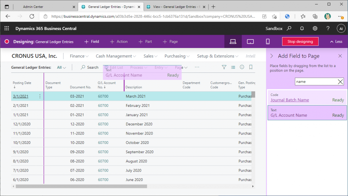Expand Setup & Extensions menu

point(217,56)
